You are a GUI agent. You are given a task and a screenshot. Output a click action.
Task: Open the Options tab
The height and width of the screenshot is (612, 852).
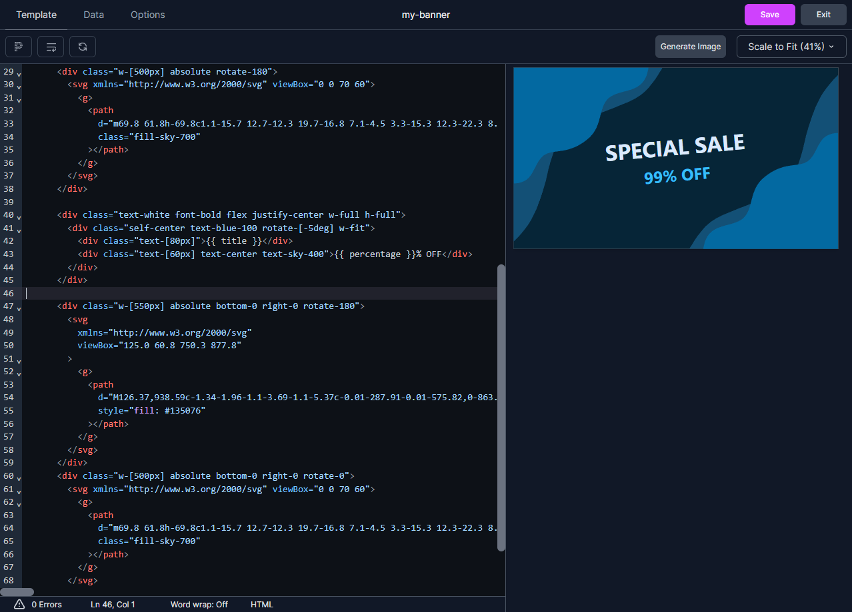pos(147,14)
